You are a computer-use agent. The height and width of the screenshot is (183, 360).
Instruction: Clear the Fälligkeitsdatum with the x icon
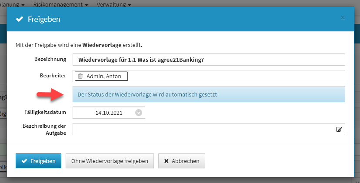(x=139, y=113)
